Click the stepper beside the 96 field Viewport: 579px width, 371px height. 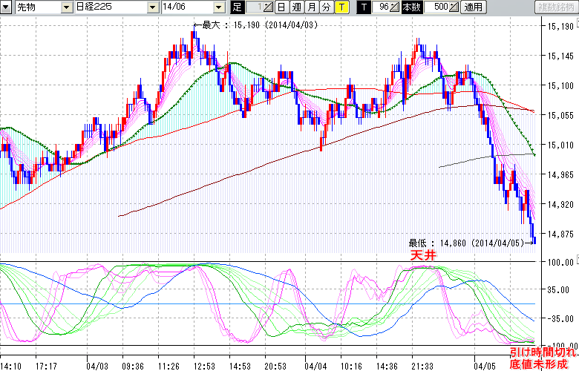pos(396,7)
